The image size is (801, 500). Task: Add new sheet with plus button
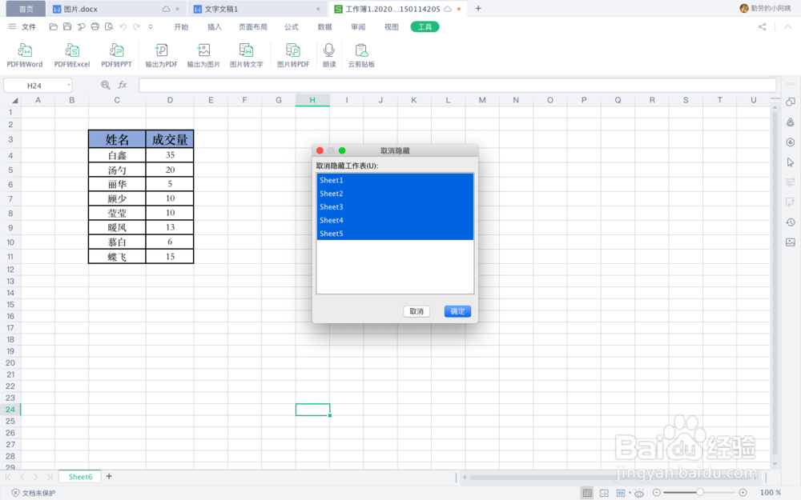coord(109,477)
